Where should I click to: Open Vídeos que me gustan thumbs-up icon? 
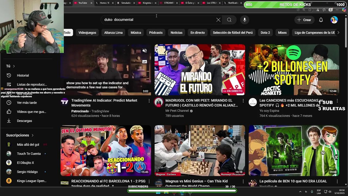point(9,112)
